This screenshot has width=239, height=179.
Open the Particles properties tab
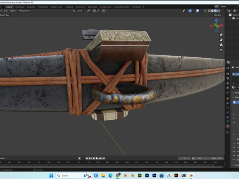click(228, 108)
